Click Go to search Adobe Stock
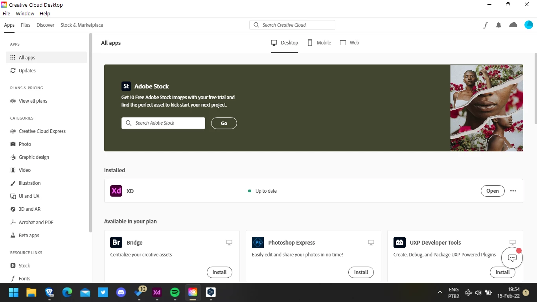Screen dimensions: 537x302 click(x=224, y=123)
